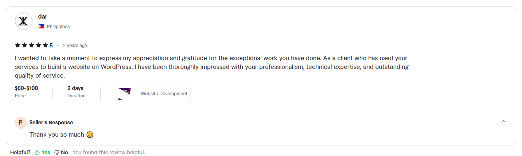Open the gig thumbnail image
Viewport: 522px width, 156px height.
coord(125,94)
